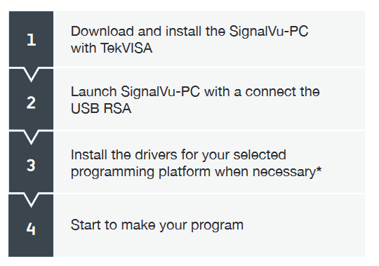Click the word "Download" in step 1
This screenshot has width=379, height=266.
(x=102, y=31)
